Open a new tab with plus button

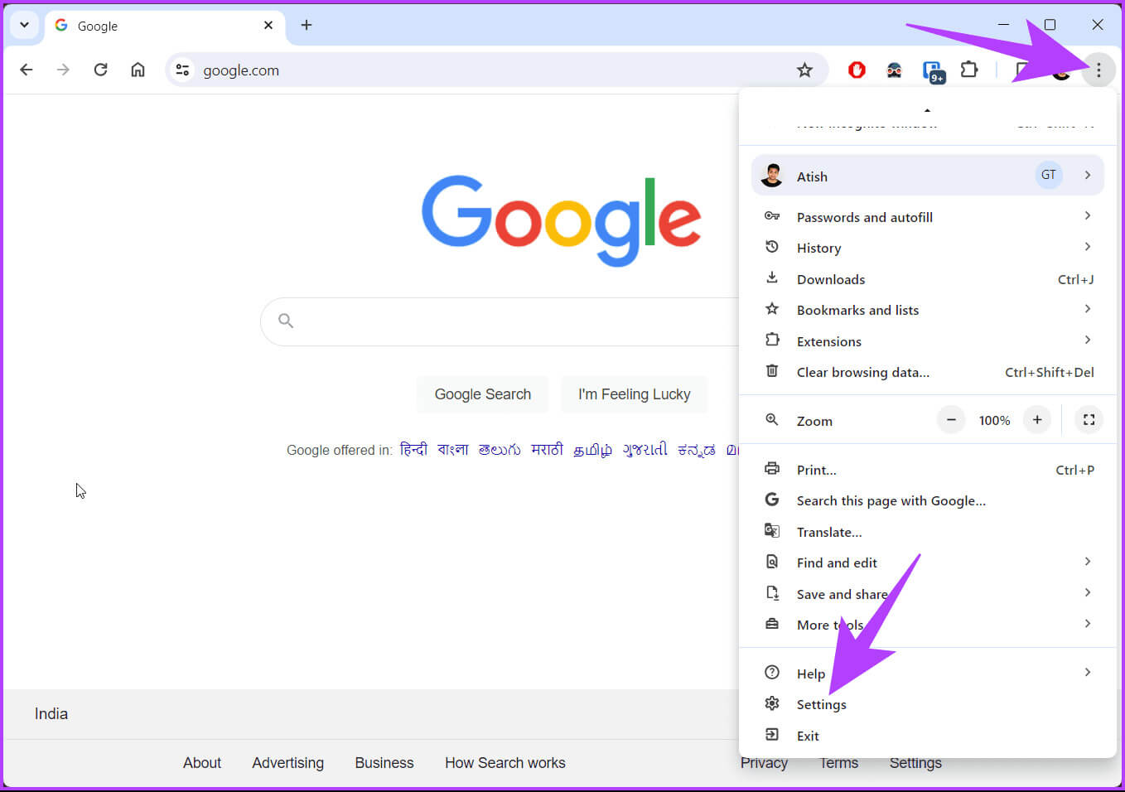[307, 25]
